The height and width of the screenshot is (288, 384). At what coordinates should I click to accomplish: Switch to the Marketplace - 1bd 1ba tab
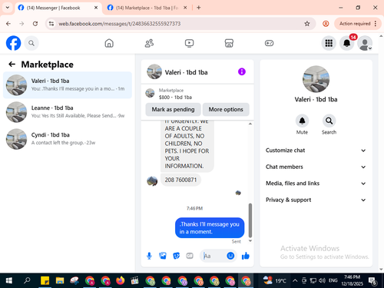pos(147,8)
